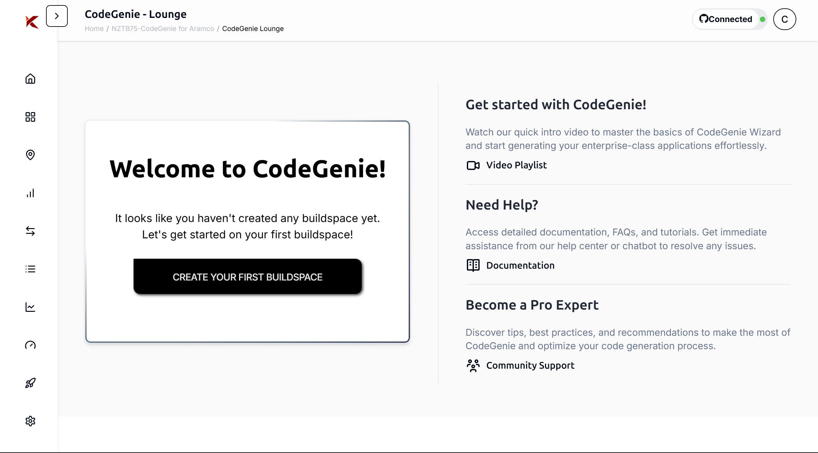Open NZTB75-CodeGenie for Aramco breadcrumb
This screenshot has height=453, width=818.
pyautogui.click(x=163, y=29)
